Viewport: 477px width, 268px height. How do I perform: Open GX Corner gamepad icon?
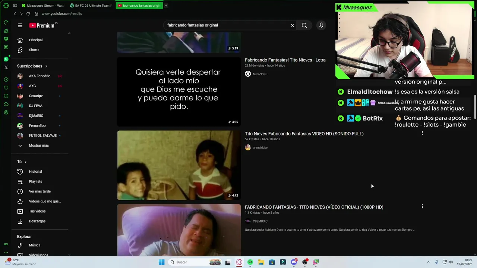pos(15,6)
